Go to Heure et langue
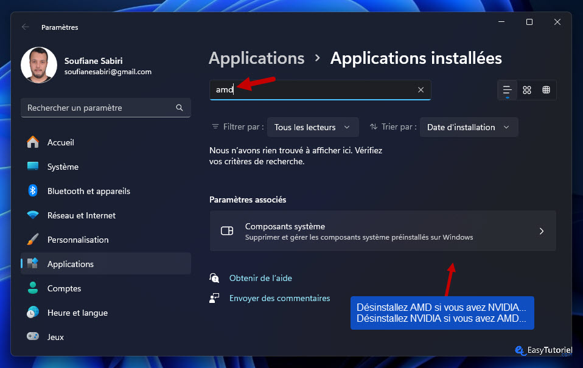The image size is (583, 368). click(x=106, y=313)
